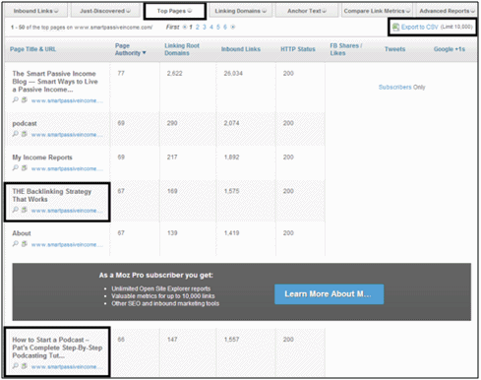Viewport: 481px width, 380px height.
Task: Click the Google +1s column header
Action: click(450, 49)
